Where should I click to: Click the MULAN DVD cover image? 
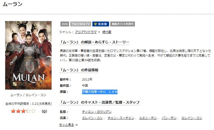[x=28, y=55]
